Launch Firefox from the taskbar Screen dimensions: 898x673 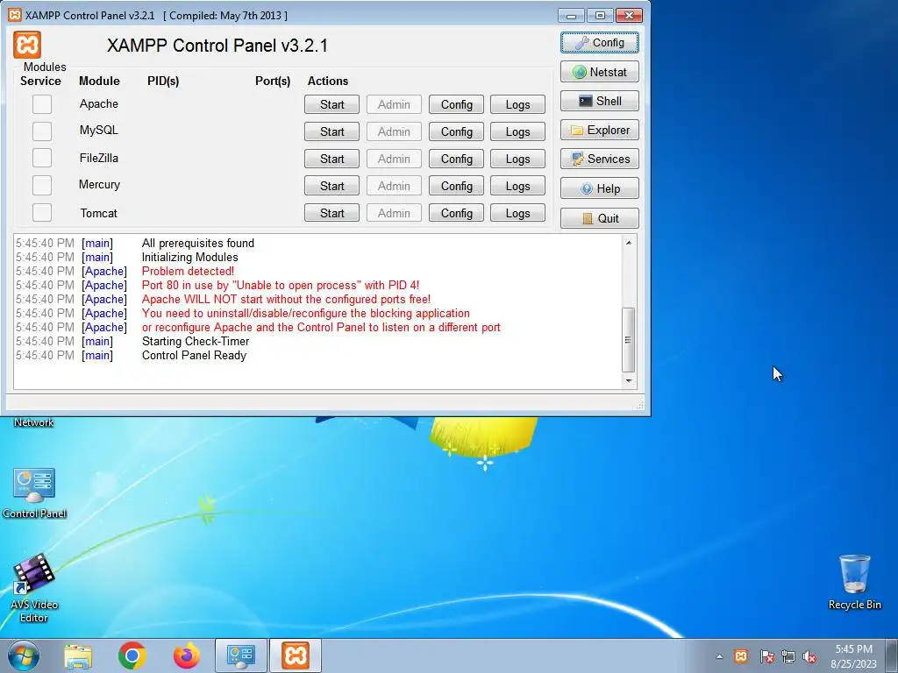point(187,655)
